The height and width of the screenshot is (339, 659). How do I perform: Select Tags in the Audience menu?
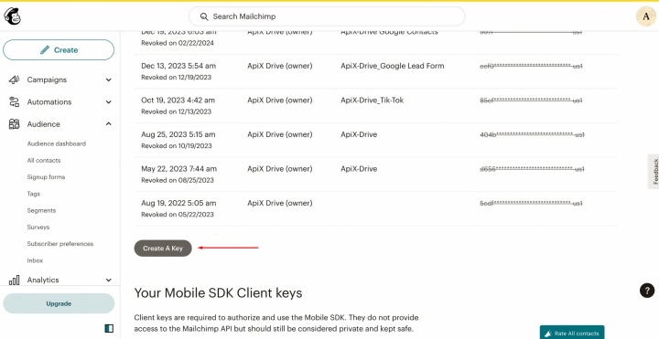[x=34, y=194]
